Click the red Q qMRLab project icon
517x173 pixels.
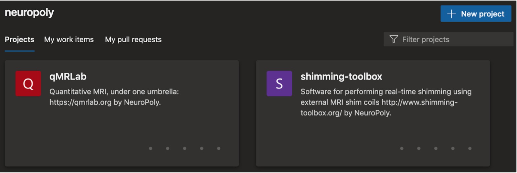(28, 83)
